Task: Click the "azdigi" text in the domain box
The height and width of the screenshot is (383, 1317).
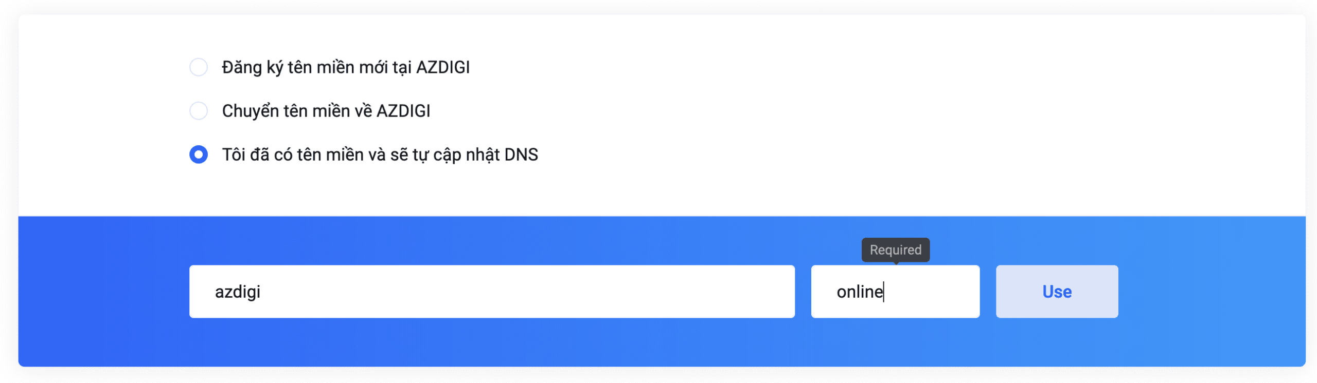Action: 238,292
